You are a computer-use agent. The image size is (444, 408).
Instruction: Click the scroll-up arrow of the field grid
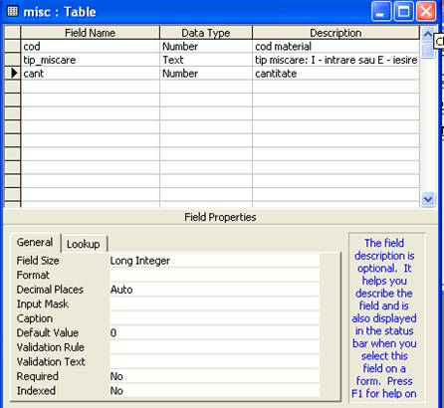(x=428, y=34)
